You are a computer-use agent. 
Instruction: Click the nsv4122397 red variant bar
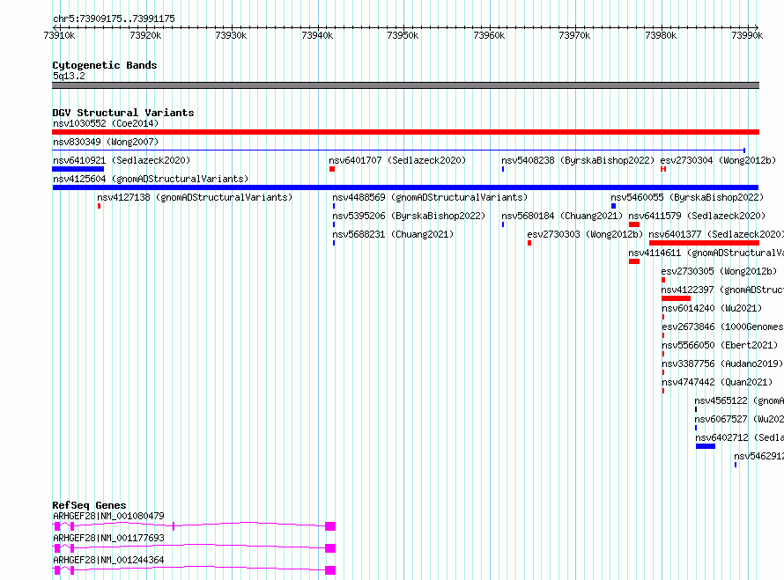(676, 298)
